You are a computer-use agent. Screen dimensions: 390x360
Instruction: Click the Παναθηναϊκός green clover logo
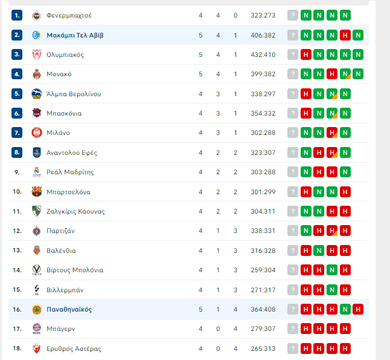pyautogui.click(x=36, y=309)
